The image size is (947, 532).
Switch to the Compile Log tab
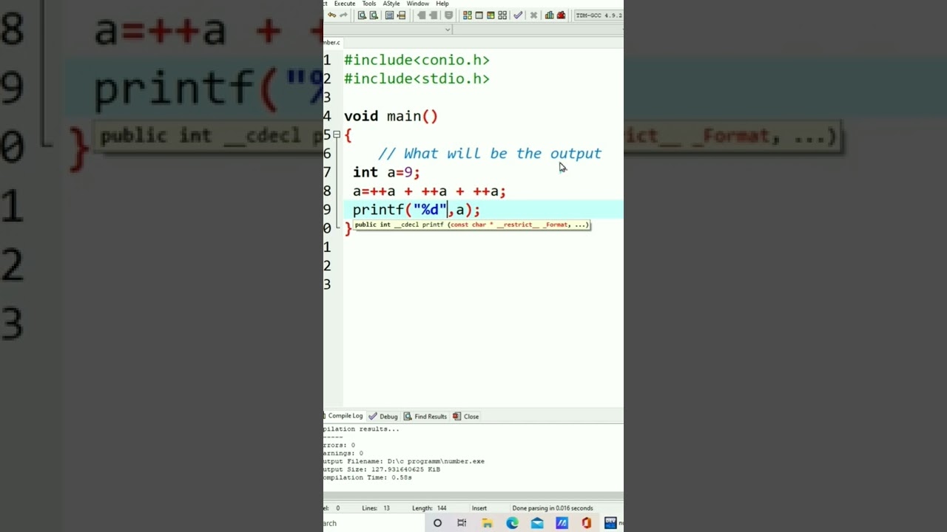[x=344, y=416]
